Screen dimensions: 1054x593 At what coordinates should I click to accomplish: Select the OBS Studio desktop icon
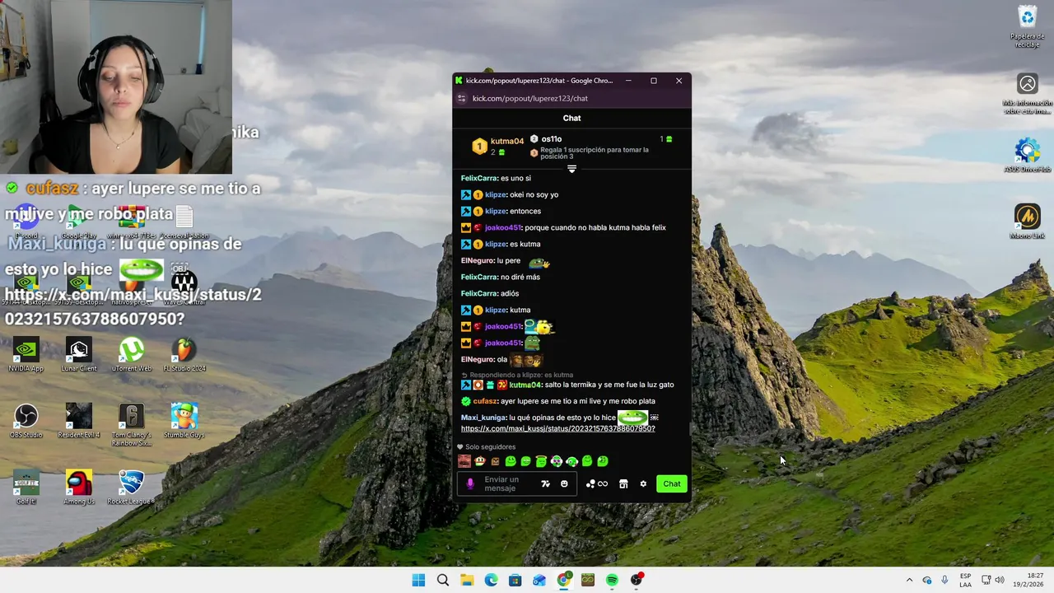tap(26, 421)
